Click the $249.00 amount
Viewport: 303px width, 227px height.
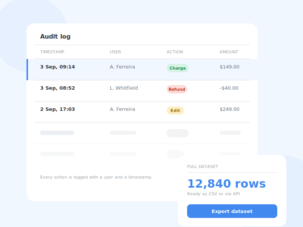[230, 109]
